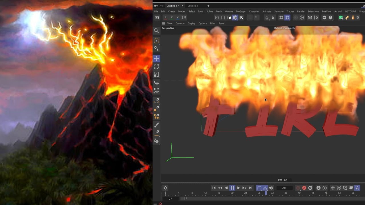Image resolution: width=365 pixels, height=205 pixels.
Task: Click the Redo arrow icon
Action: coord(162,6)
